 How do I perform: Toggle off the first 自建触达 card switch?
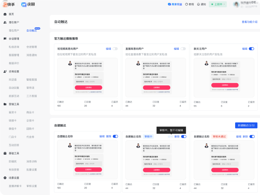116,136
